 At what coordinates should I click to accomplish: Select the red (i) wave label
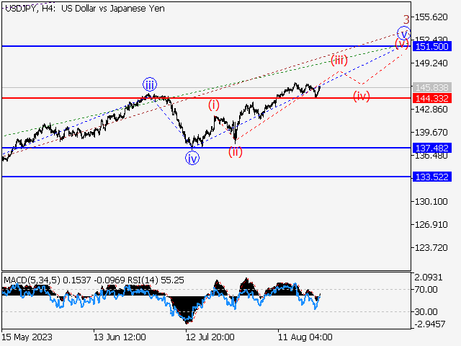coord(214,105)
